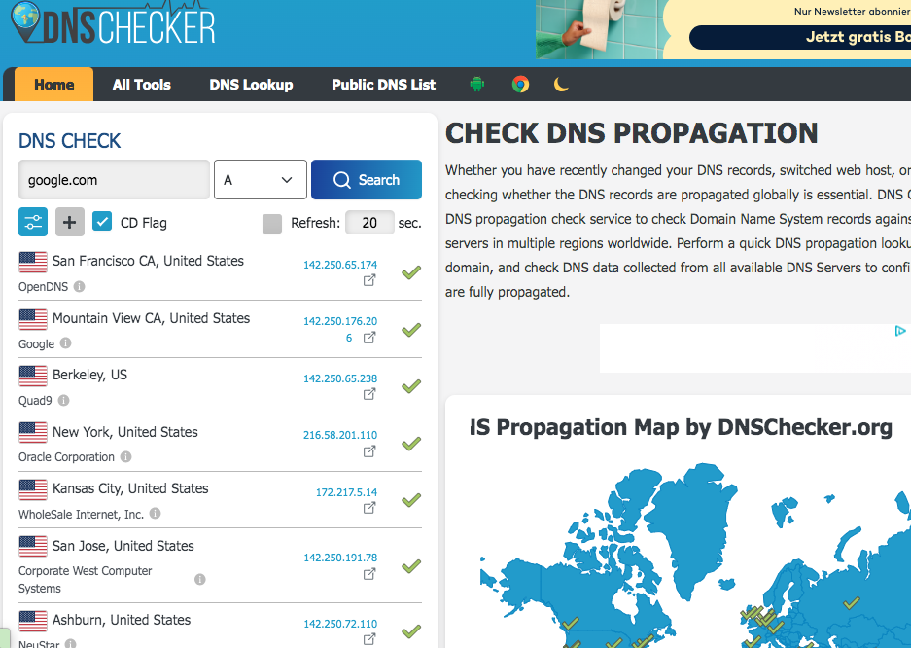Show info for NeuStar server

pos(70,643)
